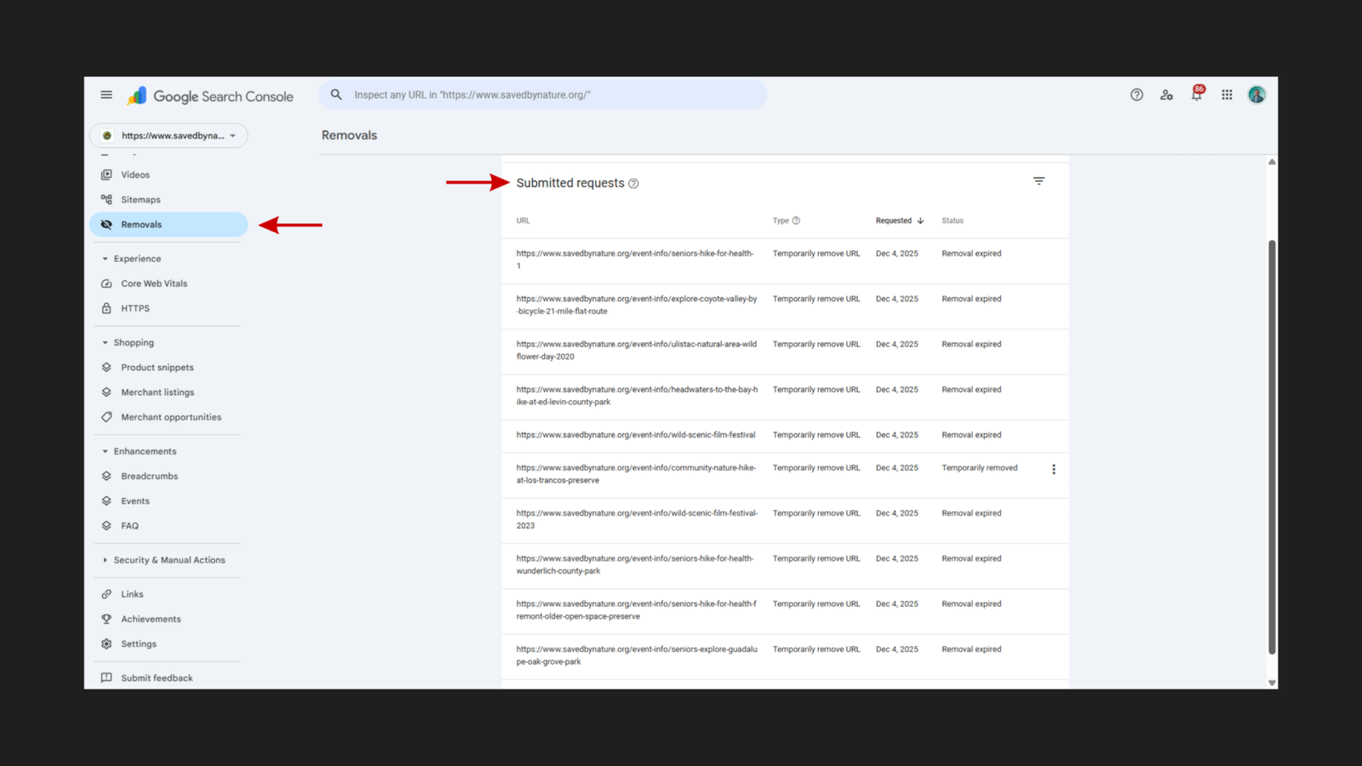
Task: Open the Google apps grid
Action: click(x=1227, y=95)
